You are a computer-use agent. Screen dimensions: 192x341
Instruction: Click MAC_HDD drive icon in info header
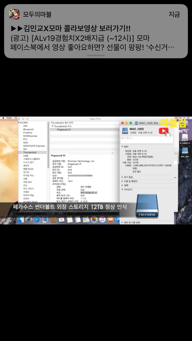[125, 131]
